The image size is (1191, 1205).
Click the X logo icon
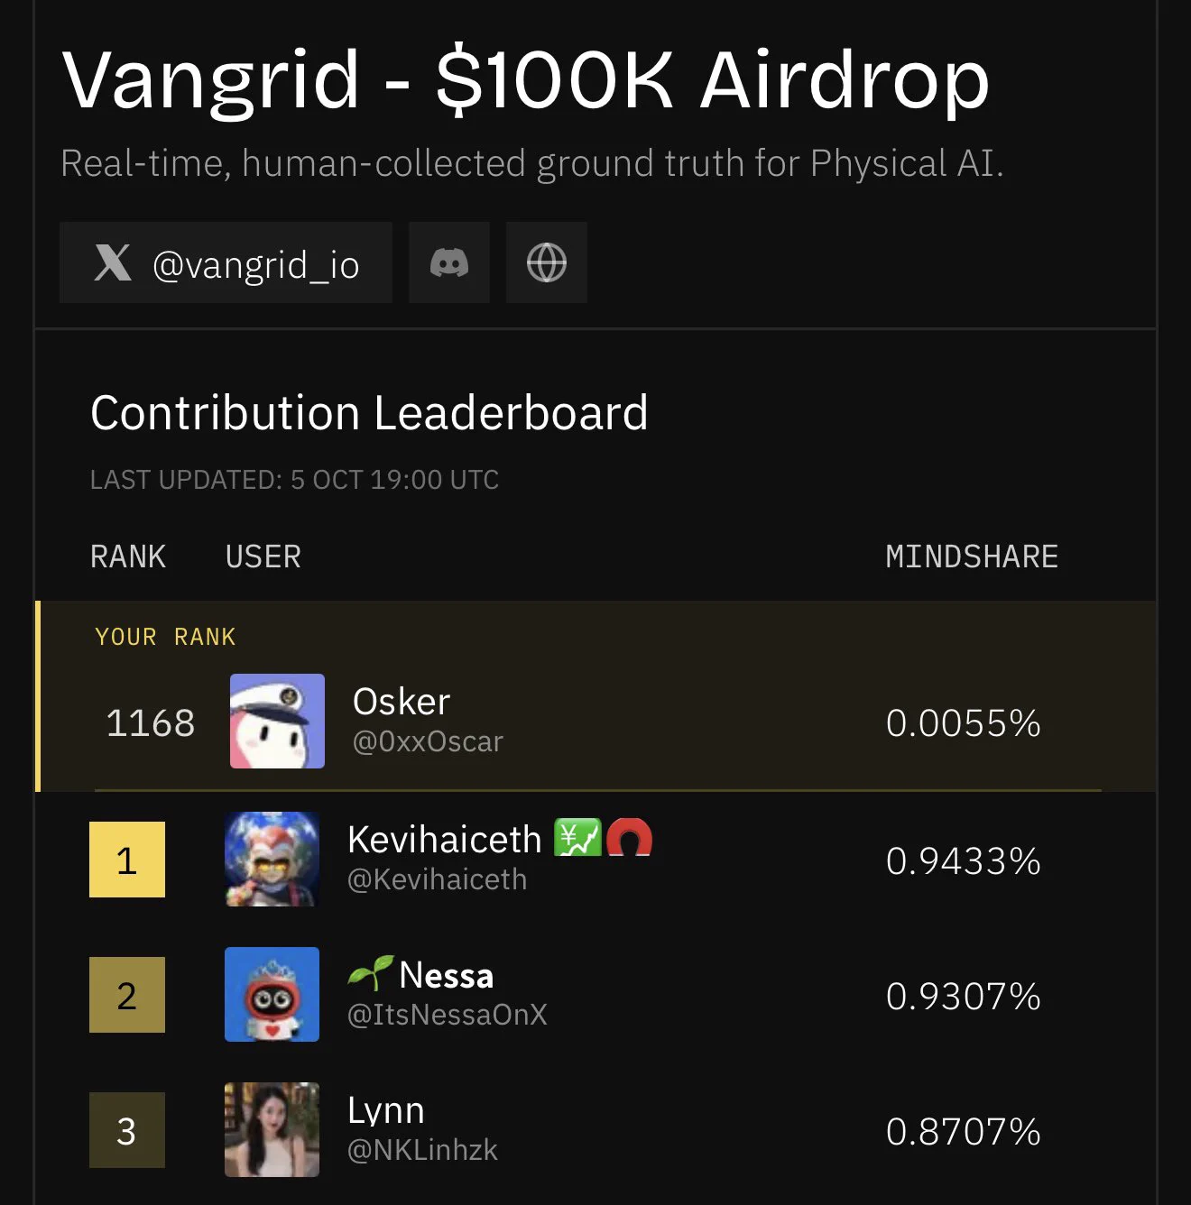(113, 262)
